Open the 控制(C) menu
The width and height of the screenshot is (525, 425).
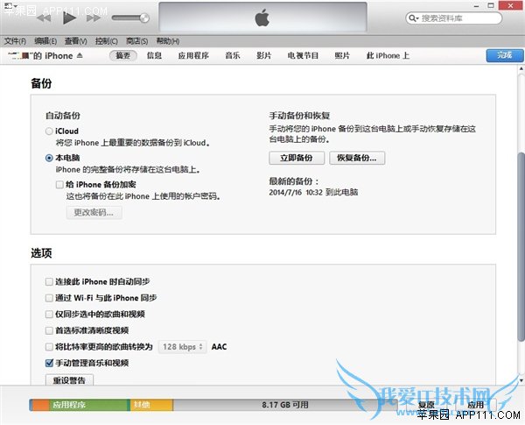coord(106,41)
